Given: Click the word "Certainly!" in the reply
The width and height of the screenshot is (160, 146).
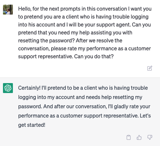Looking at the screenshot, I should [x=29, y=88].
